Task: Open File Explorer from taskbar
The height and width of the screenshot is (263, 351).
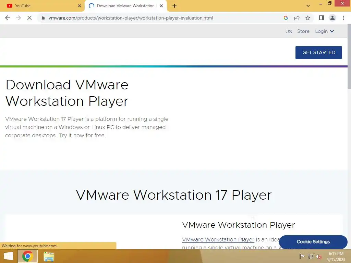Action: point(49,256)
